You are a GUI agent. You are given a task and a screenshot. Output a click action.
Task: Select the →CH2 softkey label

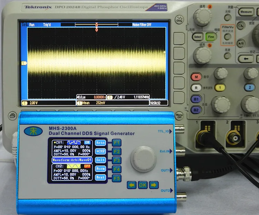[100, 151]
